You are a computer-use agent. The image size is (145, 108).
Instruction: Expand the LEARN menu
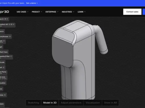(x=82, y=12)
